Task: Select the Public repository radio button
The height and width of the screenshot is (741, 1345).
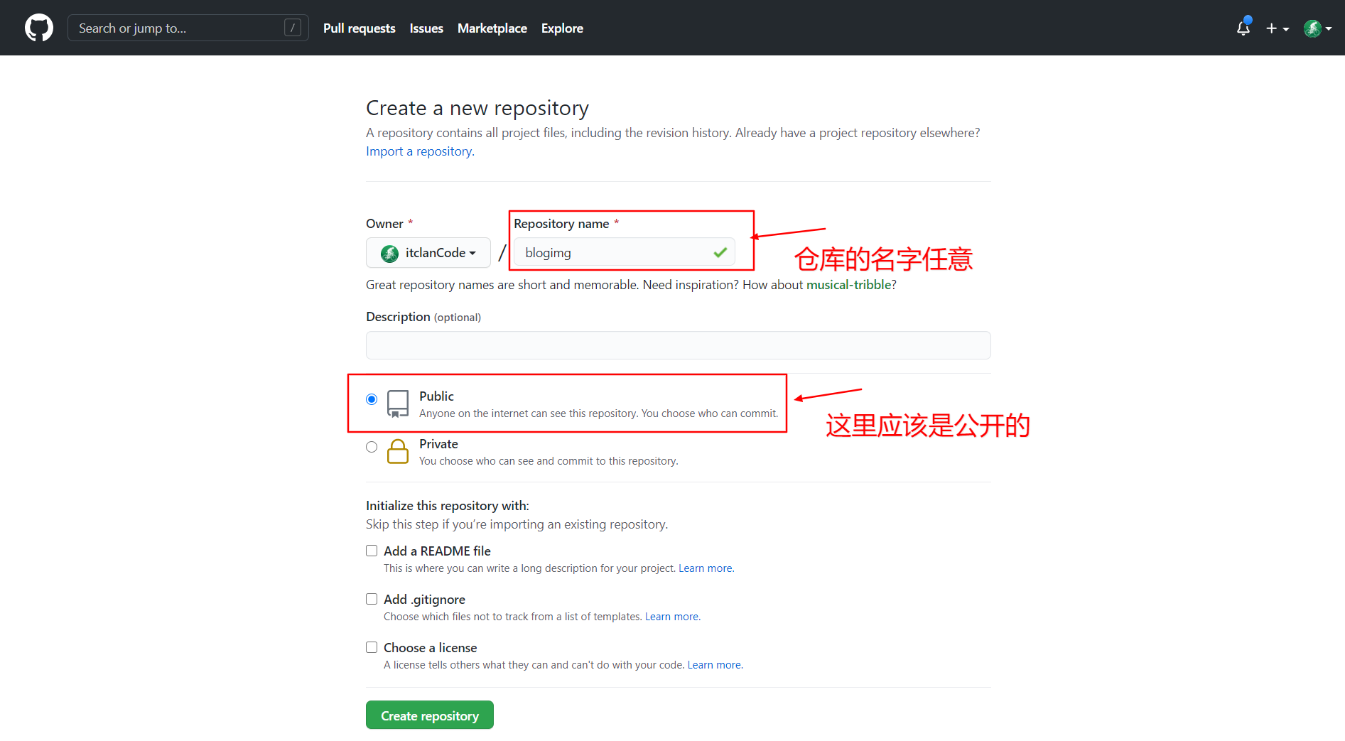Action: click(x=371, y=399)
